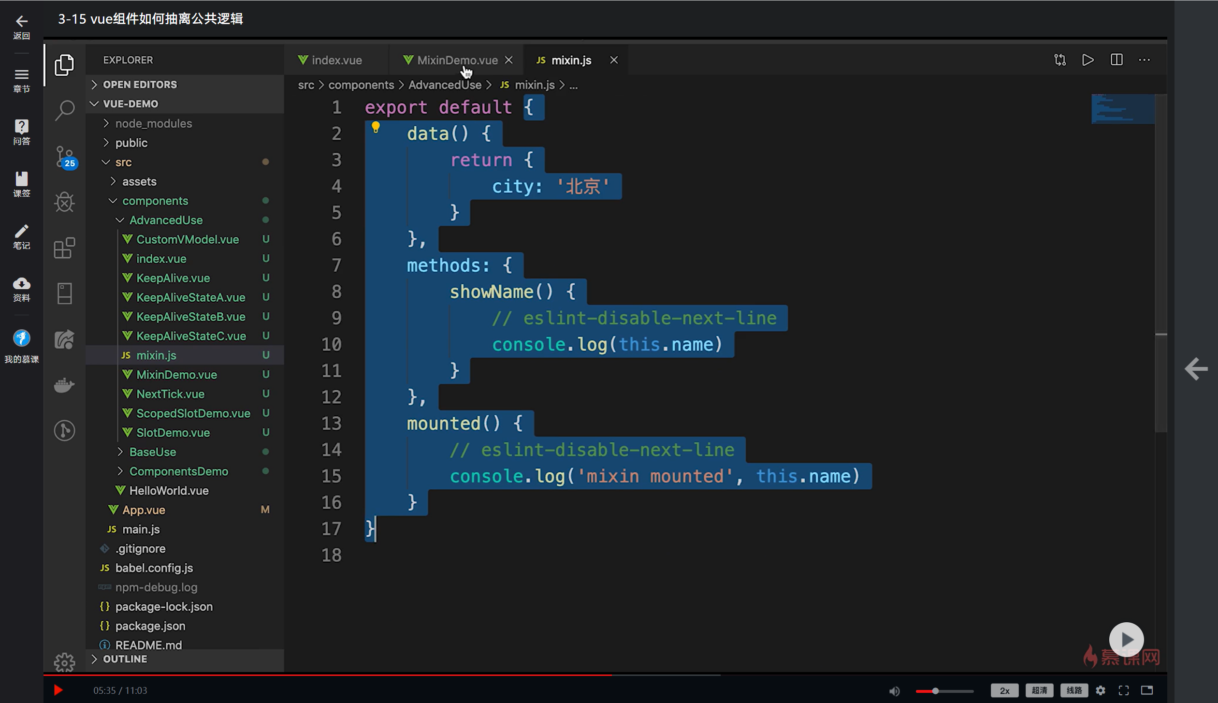Viewport: 1218px width, 703px height.
Task: Click the editor vertical scrollbar
Action: [x=1161, y=264]
